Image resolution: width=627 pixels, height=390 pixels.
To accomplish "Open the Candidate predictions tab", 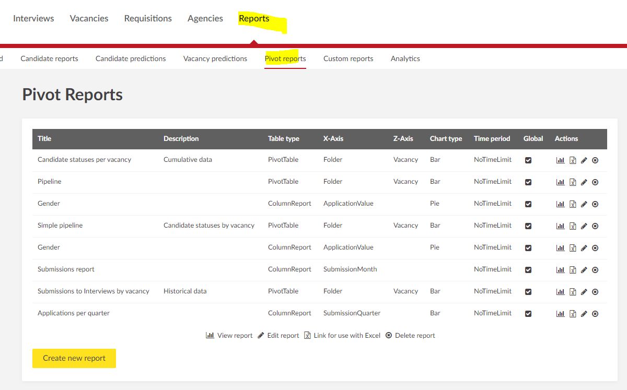I will click(x=131, y=58).
